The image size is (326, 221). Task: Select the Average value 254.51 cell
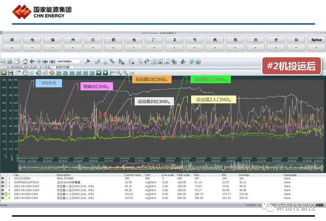[243, 198]
